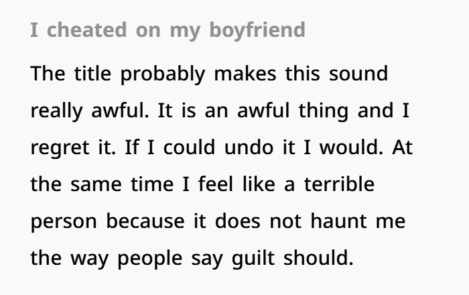Click the word "really" in the paragraph

(x=56, y=111)
